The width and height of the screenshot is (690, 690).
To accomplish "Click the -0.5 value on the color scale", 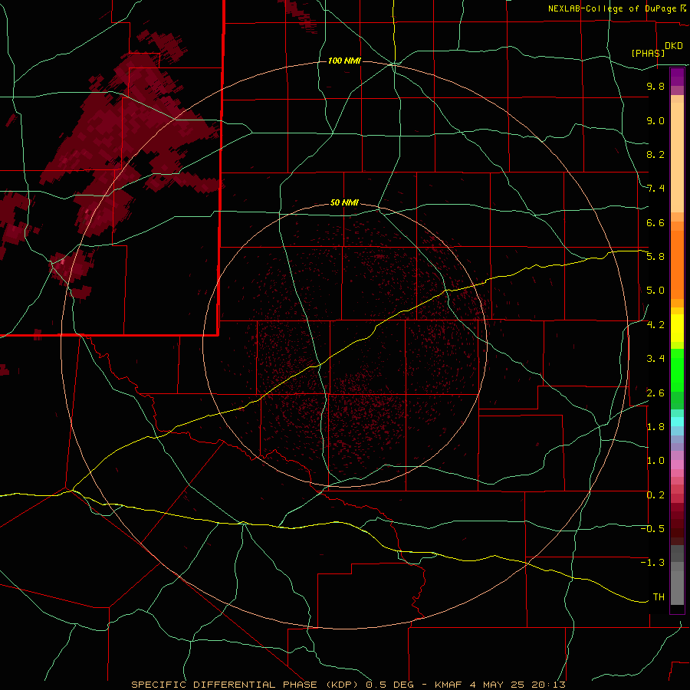I will [x=652, y=529].
